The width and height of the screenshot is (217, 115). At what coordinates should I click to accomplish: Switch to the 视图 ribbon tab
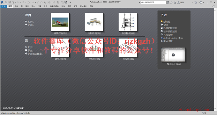click(x=69, y=6)
